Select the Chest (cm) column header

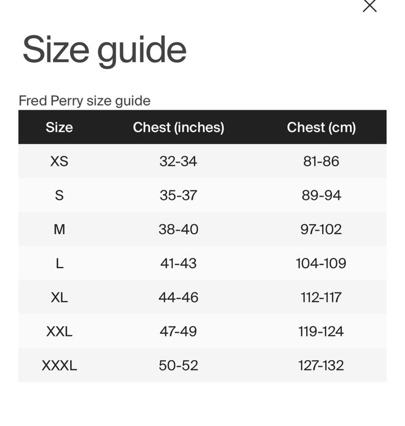[x=321, y=127]
